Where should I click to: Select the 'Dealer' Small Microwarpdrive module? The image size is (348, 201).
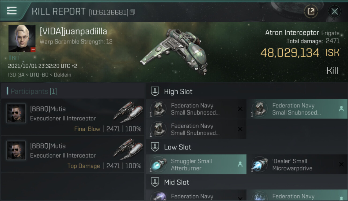click(x=297, y=164)
